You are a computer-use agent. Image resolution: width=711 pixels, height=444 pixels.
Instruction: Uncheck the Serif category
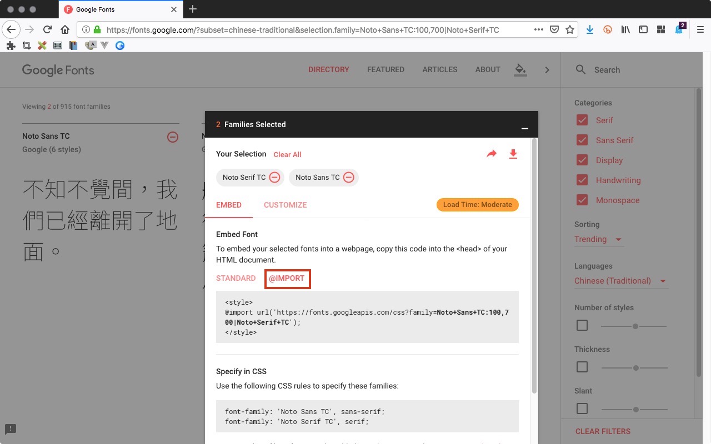[x=582, y=120]
